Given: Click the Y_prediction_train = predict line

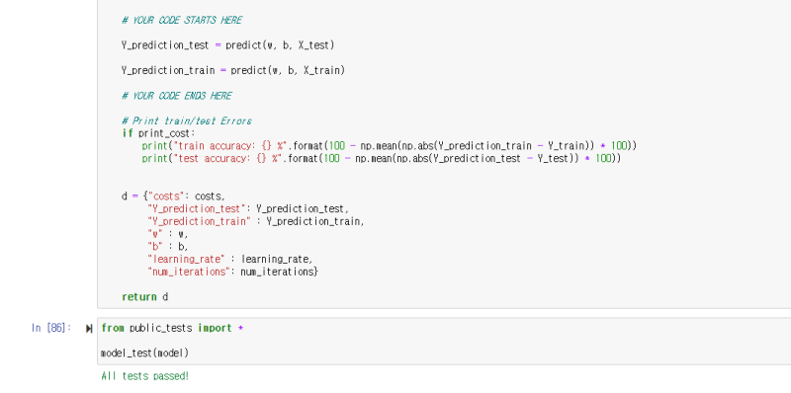Looking at the screenshot, I should pos(233,70).
